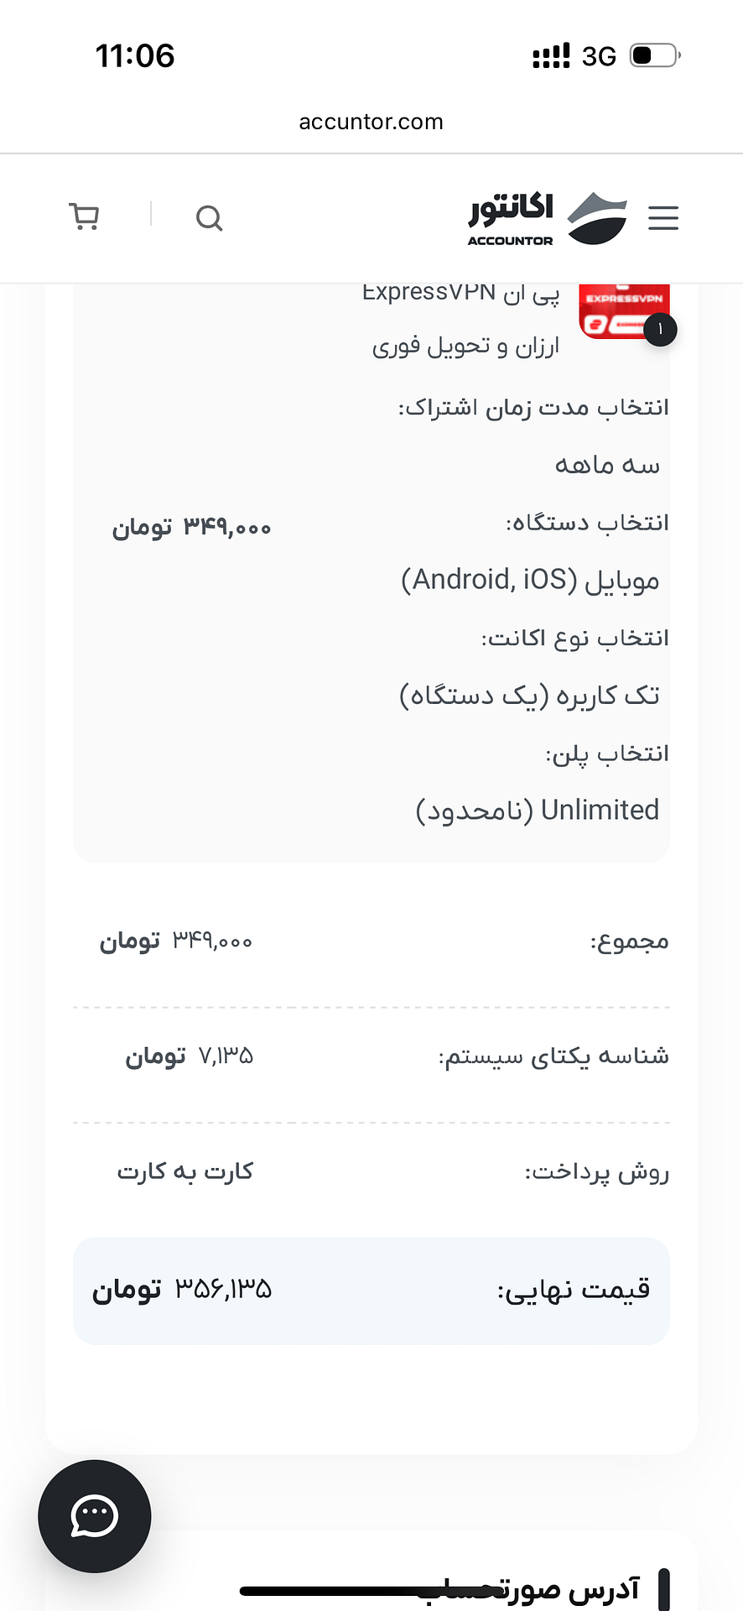Tap the accuntor.com address bar
The image size is (743, 1611).
[371, 122]
